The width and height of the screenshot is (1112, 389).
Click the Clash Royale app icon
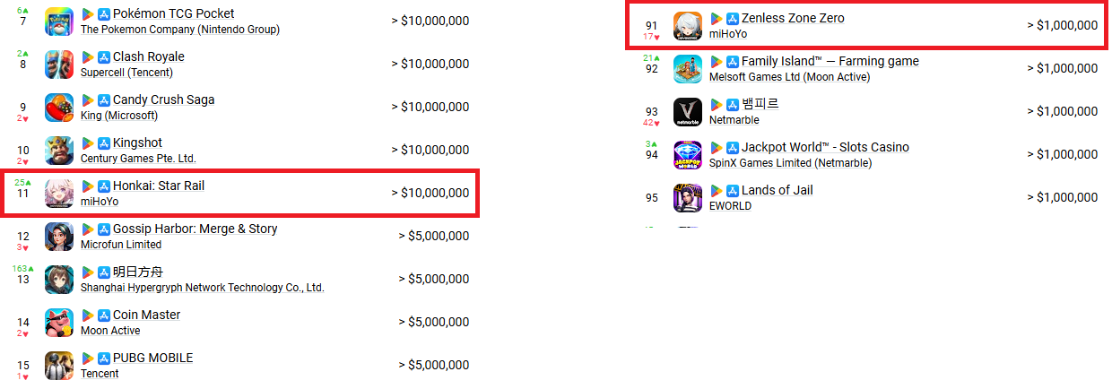(59, 65)
